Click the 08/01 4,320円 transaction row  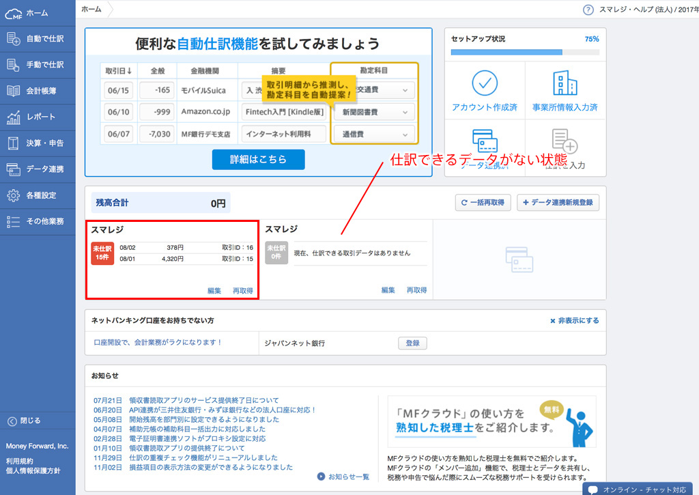pos(186,259)
